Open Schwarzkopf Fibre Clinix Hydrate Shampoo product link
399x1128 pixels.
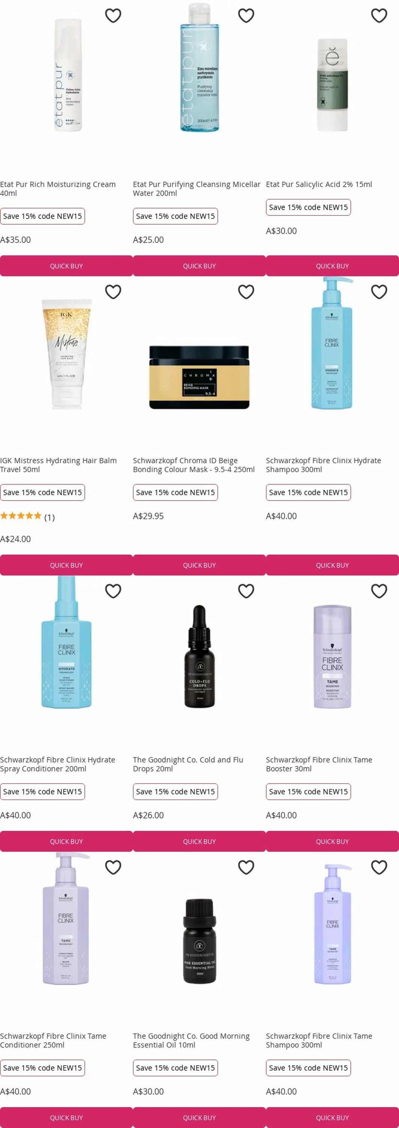point(324,465)
